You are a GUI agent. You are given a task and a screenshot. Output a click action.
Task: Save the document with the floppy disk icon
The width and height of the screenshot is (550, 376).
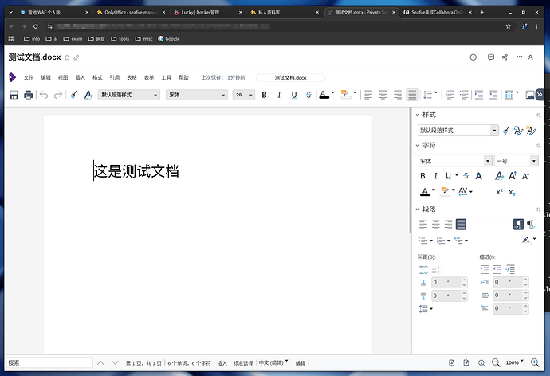pos(14,95)
